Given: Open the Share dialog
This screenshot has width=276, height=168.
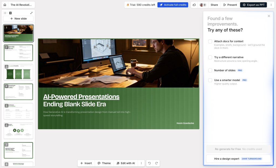Looking at the screenshot, I should (x=214, y=5).
